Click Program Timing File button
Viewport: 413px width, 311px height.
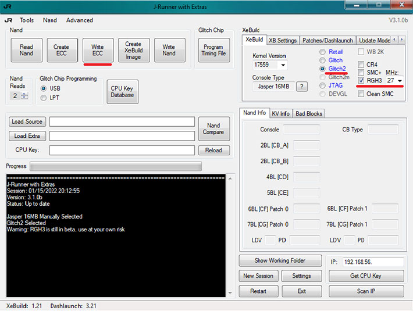tap(214, 50)
